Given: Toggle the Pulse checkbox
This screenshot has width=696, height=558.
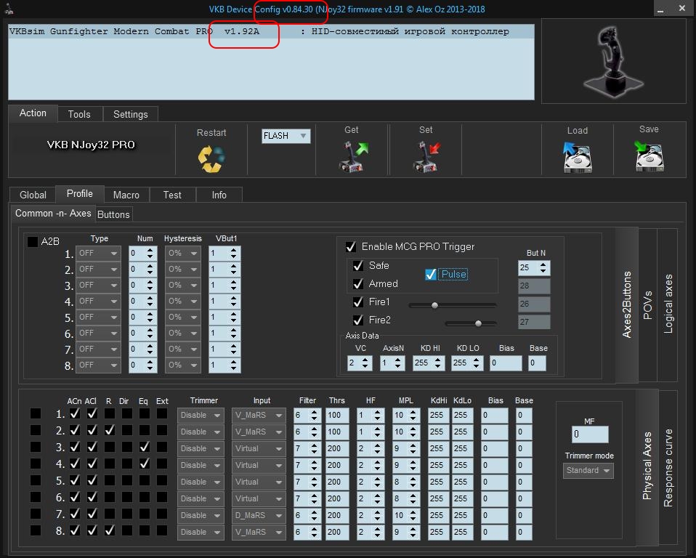Looking at the screenshot, I should pyautogui.click(x=431, y=275).
